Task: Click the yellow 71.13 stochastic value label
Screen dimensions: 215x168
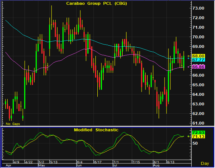Action: coord(198,136)
